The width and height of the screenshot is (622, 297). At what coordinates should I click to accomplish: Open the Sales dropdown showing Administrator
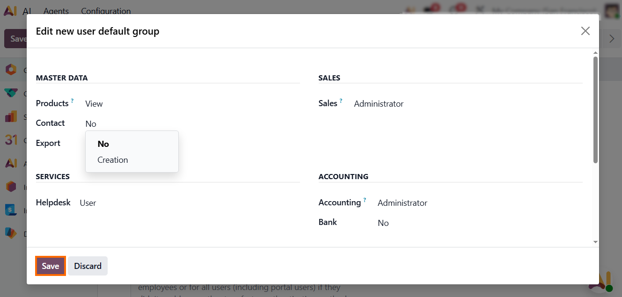pos(379,104)
